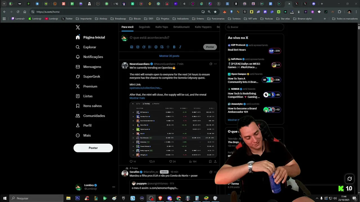
Task: Apply italic formatting in composer
Action: [180, 47]
